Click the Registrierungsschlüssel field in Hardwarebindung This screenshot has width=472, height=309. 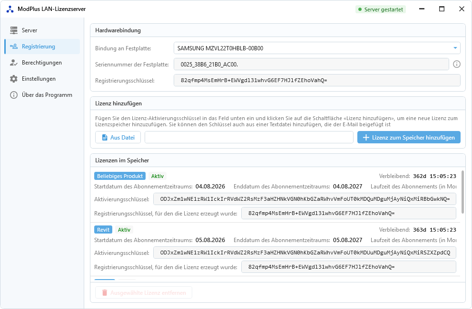[x=317, y=81]
